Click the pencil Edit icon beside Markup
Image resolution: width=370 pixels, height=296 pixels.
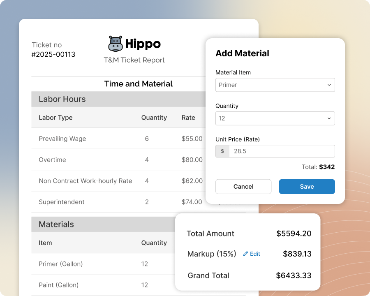pos(245,254)
